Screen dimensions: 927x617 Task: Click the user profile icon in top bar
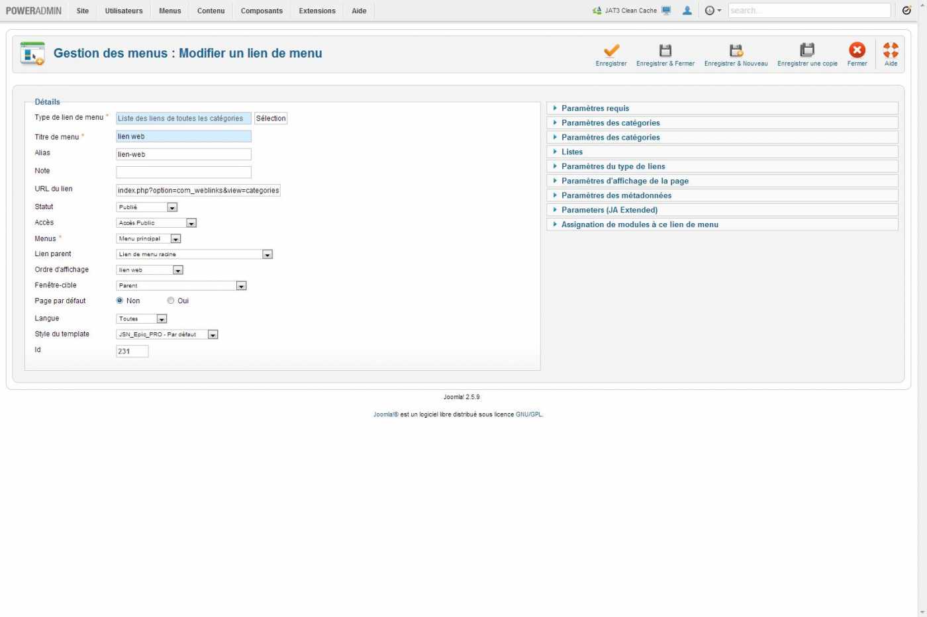(x=687, y=11)
